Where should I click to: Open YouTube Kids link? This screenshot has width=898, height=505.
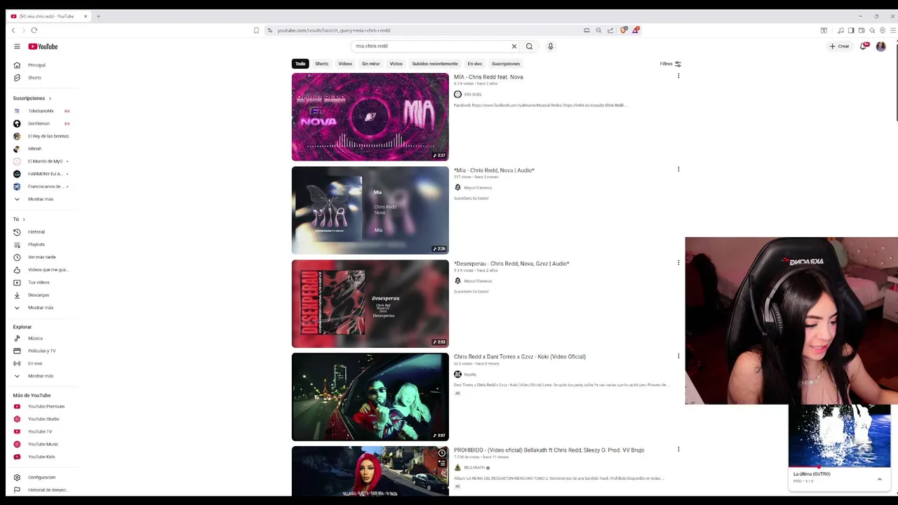click(x=42, y=457)
